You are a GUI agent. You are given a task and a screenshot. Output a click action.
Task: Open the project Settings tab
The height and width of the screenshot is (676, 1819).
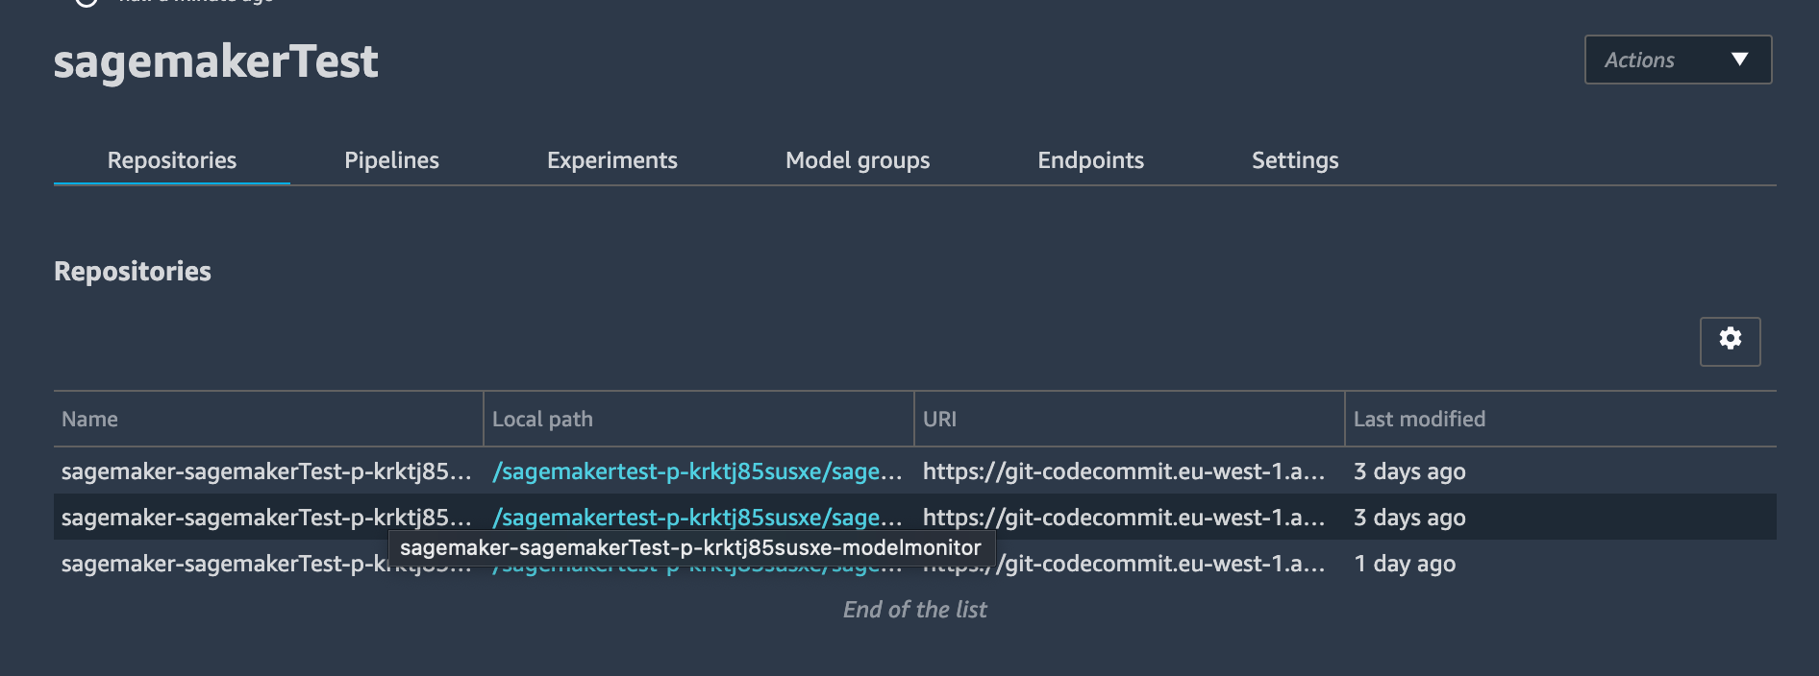click(x=1295, y=160)
